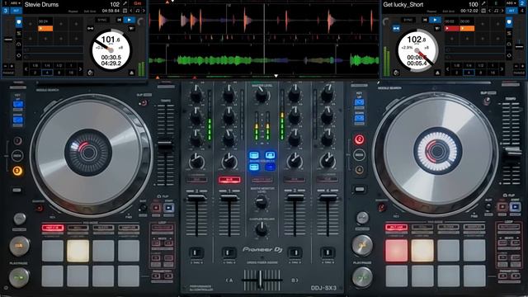Screen dimensions: 528x297
Task: Click the orange cue point on Stevie Drums deck
Action: tap(45, 28)
